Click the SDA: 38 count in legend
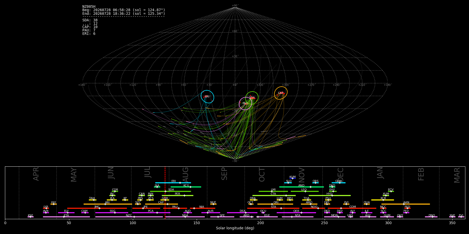Viewport: 469px width, 234px height. [90, 20]
